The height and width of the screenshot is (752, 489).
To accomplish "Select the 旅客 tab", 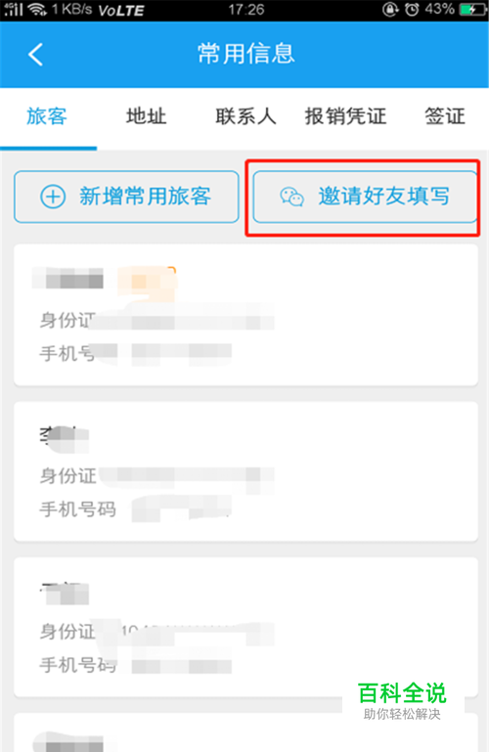I will point(47,116).
